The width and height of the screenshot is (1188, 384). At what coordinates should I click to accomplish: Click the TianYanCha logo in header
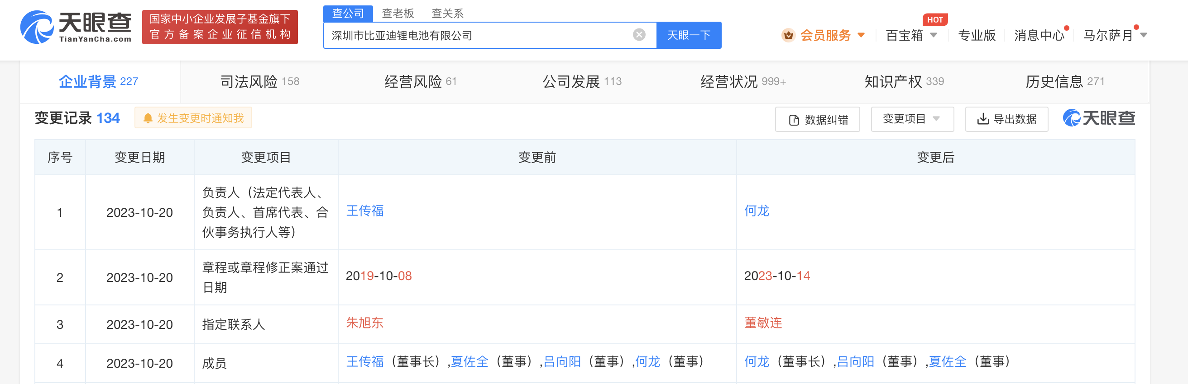pos(76,27)
